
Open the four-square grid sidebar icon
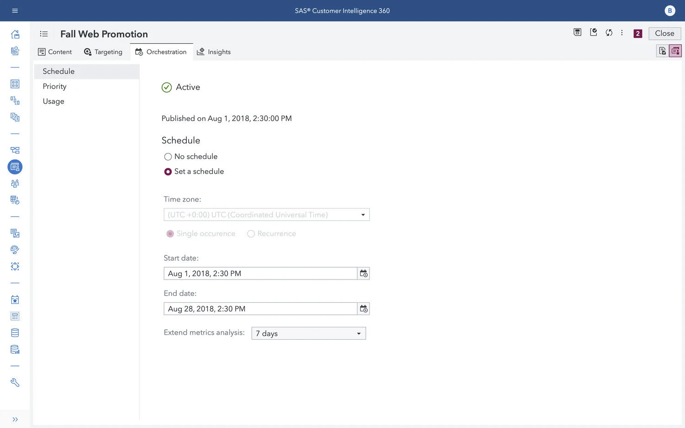pyautogui.click(x=15, y=84)
